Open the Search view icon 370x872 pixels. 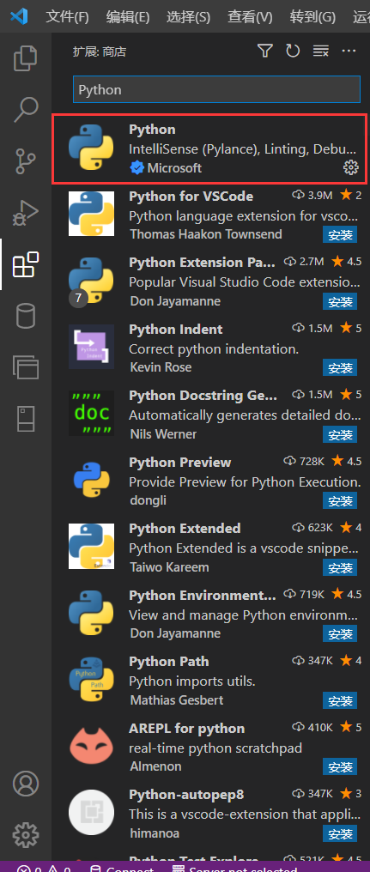pos(26,110)
